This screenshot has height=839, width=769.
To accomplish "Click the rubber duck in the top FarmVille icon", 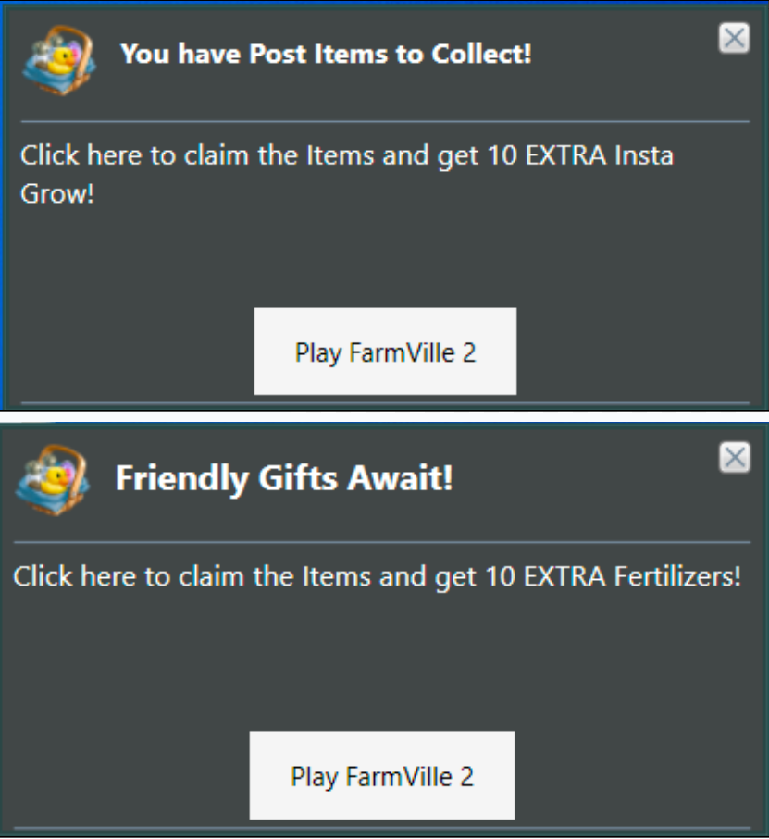I will [x=63, y=60].
